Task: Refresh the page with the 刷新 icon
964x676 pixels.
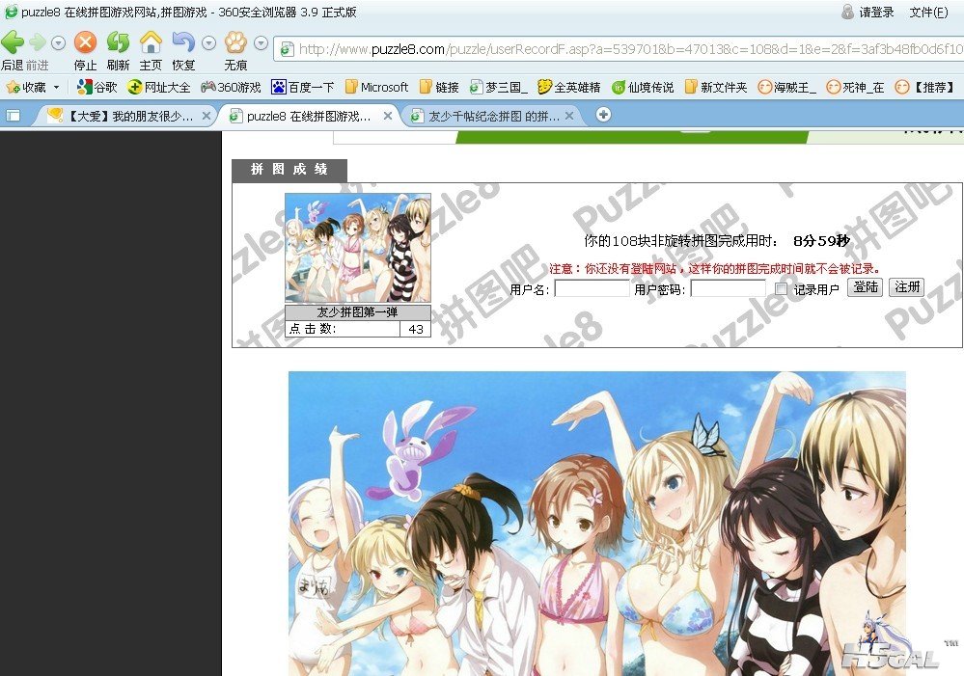Action: (x=118, y=43)
